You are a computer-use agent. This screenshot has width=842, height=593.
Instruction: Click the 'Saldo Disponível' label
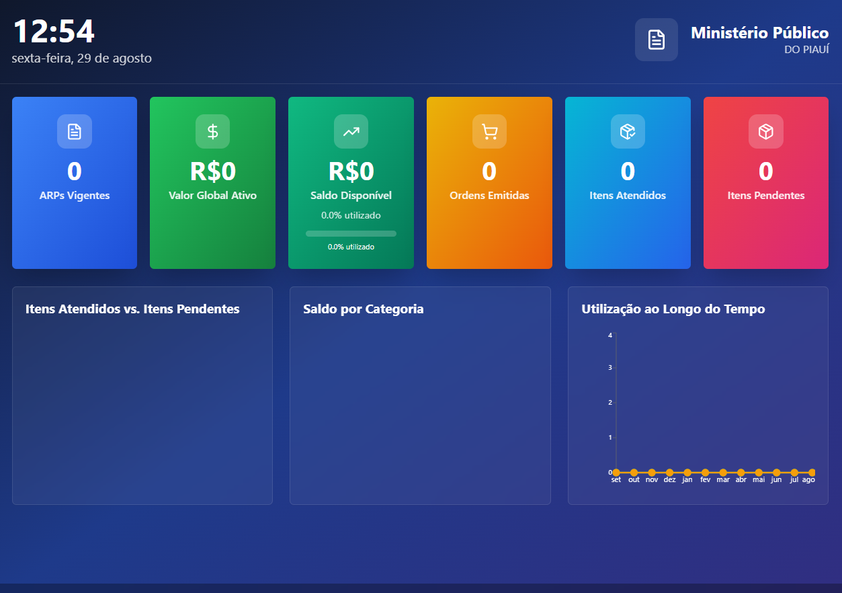point(351,196)
